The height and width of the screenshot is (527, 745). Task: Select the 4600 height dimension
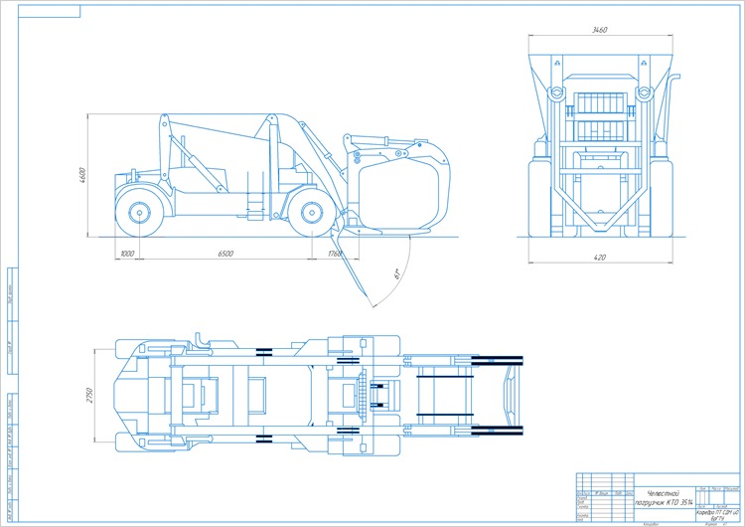[x=83, y=175]
